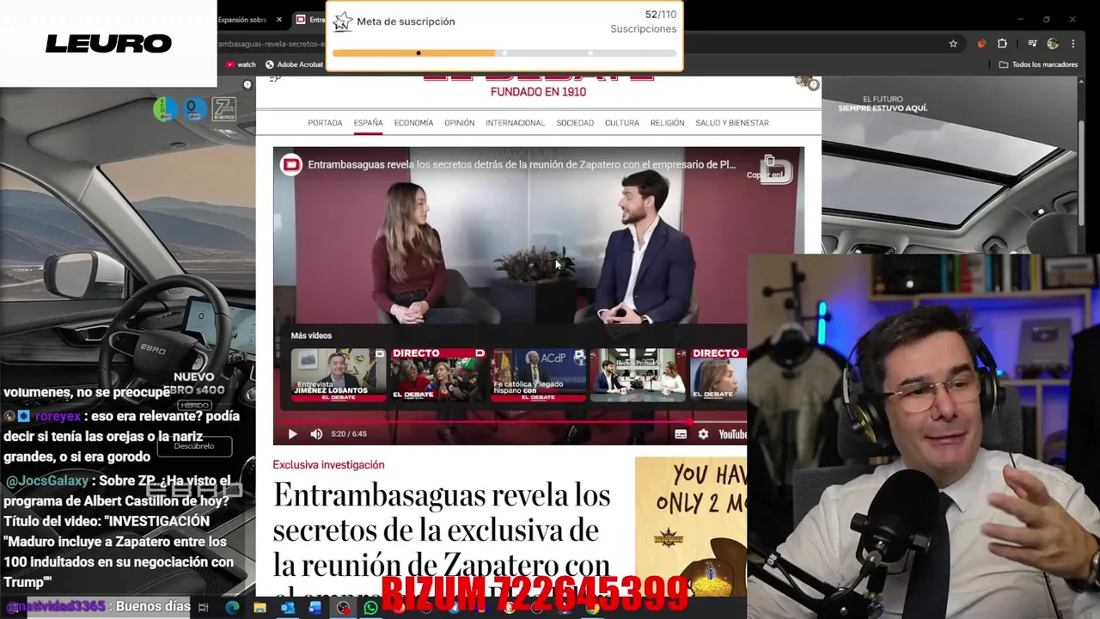This screenshot has height=619, width=1100.
Task: Open the video on YouTube via logo
Action: click(x=732, y=434)
